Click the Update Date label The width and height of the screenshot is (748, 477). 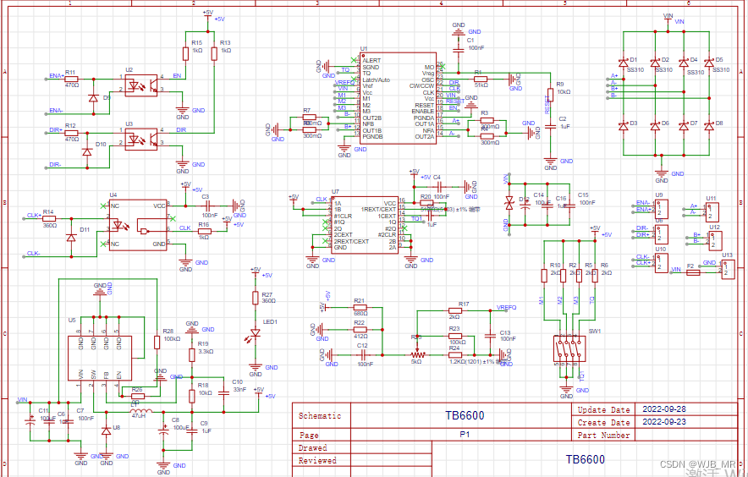(x=603, y=409)
